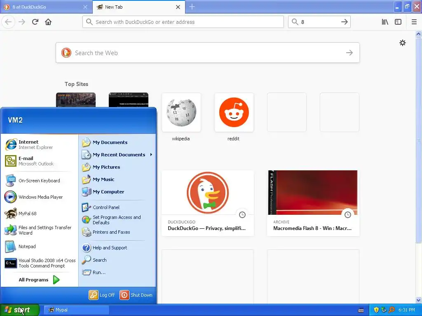Image resolution: width=422 pixels, height=316 pixels.
Task: Open the Library bookmarks icon
Action: pyautogui.click(x=385, y=22)
